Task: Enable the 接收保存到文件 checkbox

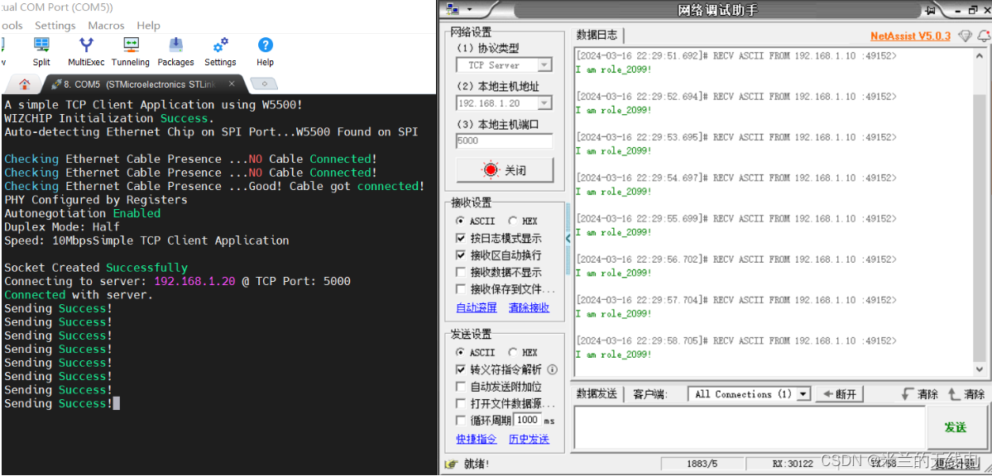Action: pos(459,288)
